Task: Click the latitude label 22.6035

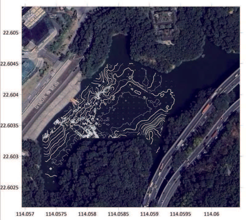Action: (x=10, y=126)
